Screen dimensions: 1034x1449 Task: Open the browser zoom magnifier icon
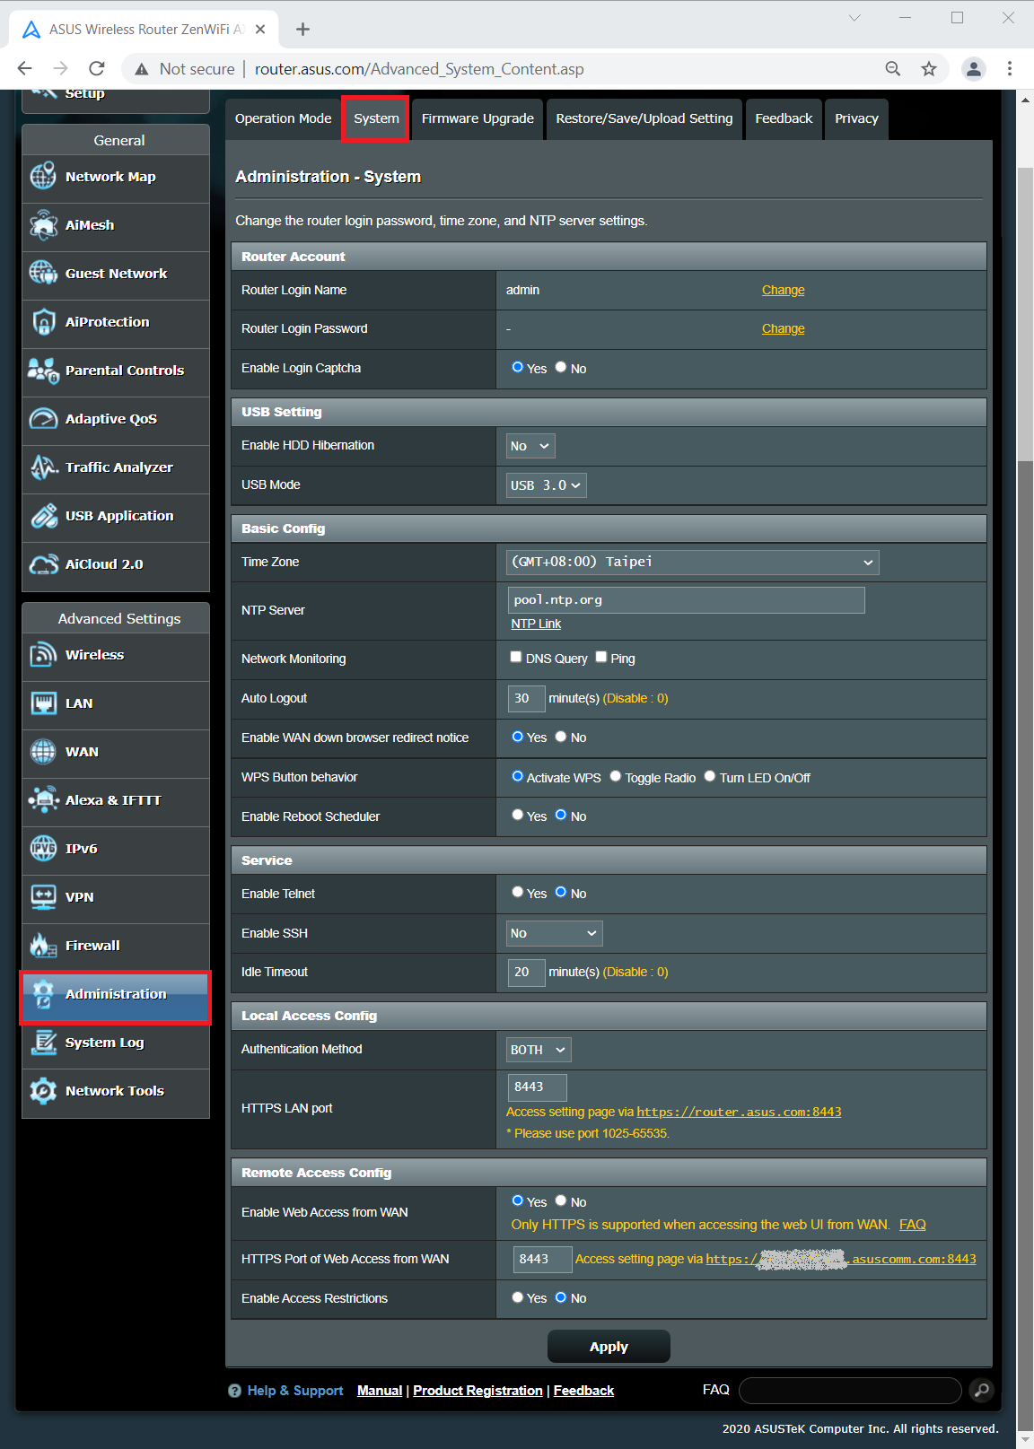tap(892, 68)
